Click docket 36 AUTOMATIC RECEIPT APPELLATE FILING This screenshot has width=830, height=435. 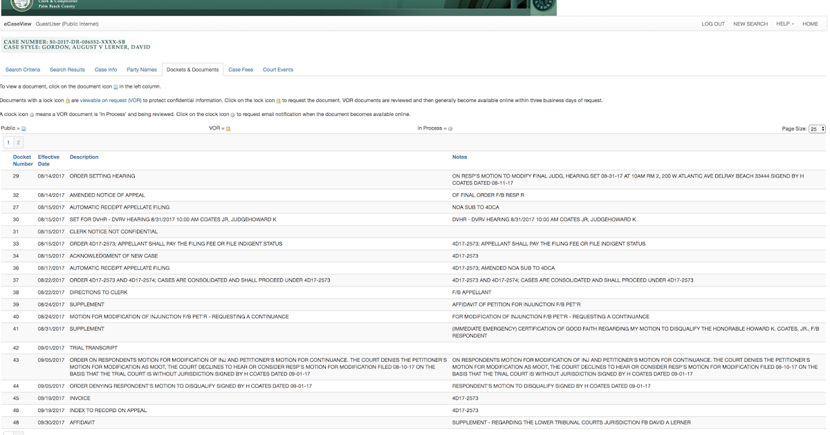[x=120, y=268]
